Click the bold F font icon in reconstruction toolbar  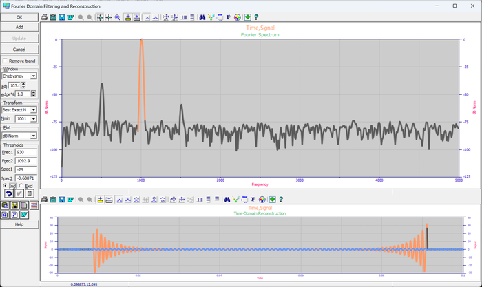(x=253, y=200)
